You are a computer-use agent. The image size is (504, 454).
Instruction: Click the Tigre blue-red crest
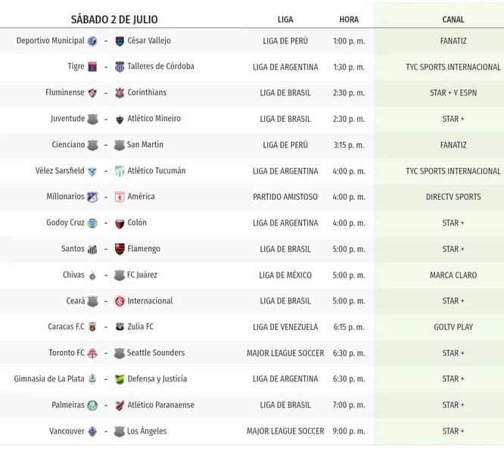pyautogui.click(x=92, y=67)
